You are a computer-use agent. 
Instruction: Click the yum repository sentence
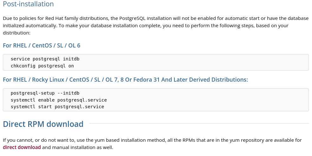tap(152, 140)
